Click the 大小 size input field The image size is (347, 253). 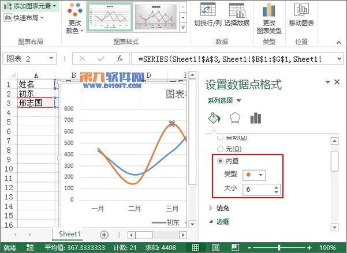(258, 190)
